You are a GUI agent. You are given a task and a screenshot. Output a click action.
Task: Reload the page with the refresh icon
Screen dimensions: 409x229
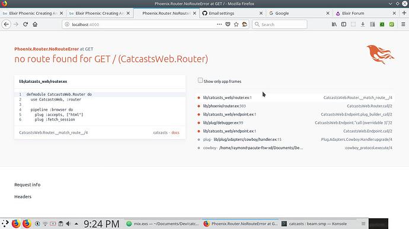pos(25,24)
